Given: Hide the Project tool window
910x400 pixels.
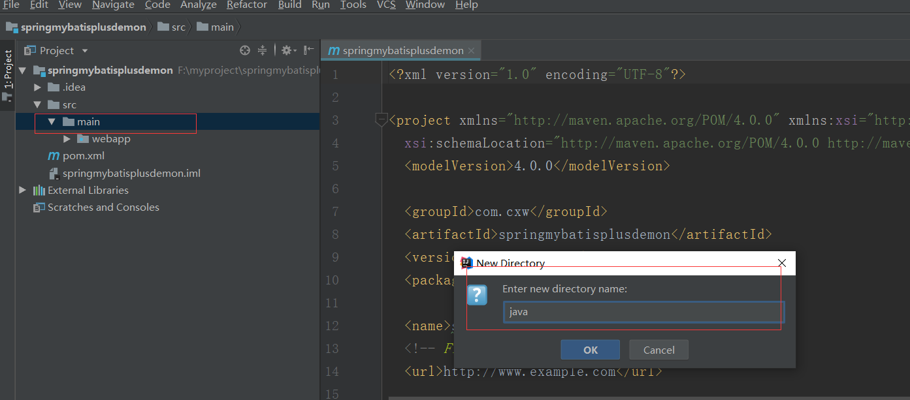Looking at the screenshot, I should click(x=308, y=50).
